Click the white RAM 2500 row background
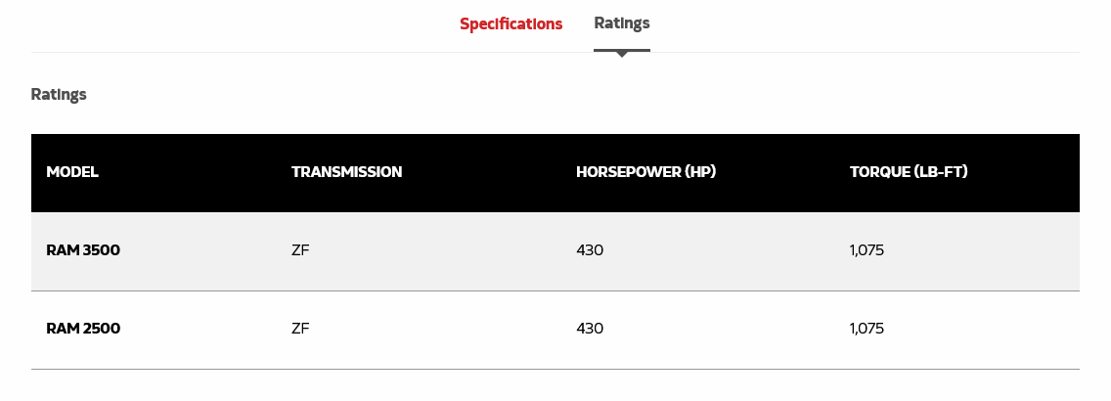The height and width of the screenshot is (401, 1111). [x=555, y=331]
